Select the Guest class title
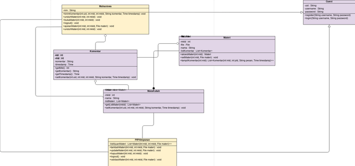Viewport: 355px width, 166px height. coord(329,1)
